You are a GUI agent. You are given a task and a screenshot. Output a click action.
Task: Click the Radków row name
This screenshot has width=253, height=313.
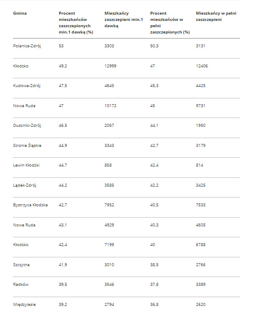[x=21, y=285]
